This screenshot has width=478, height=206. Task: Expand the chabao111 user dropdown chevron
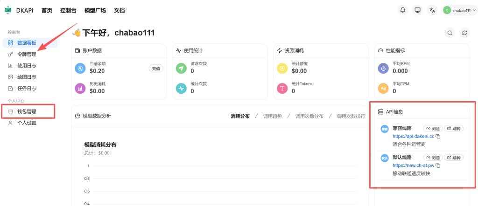click(474, 10)
